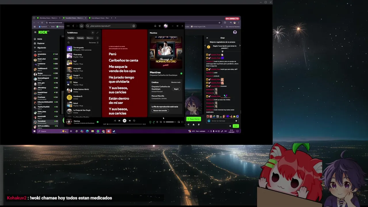Go to Inicio in Kick sidebar
Screen dimensions: 368x207
[38, 39]
